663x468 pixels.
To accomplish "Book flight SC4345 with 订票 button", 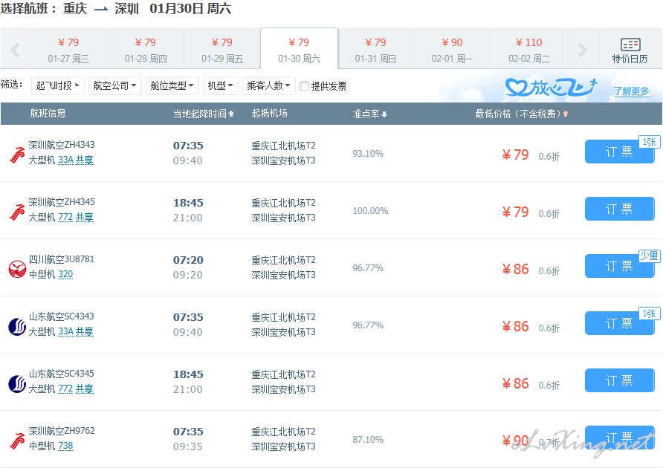I will point(619,380).
